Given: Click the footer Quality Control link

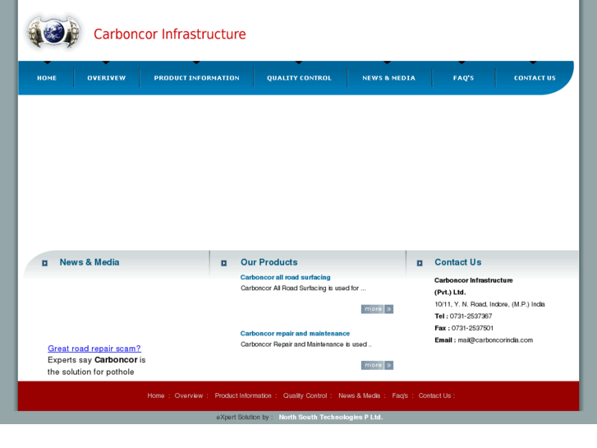Looking at the screenshot, I should 305,395.
